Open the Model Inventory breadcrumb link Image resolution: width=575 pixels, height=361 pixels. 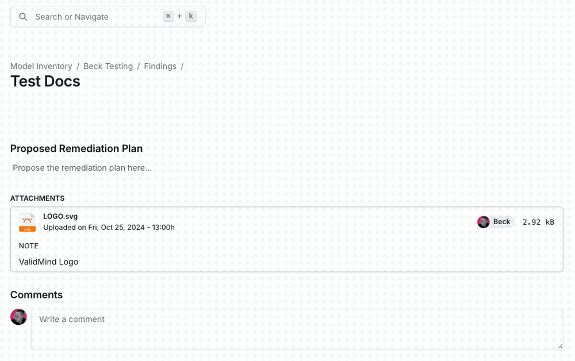tap(41, 66)
